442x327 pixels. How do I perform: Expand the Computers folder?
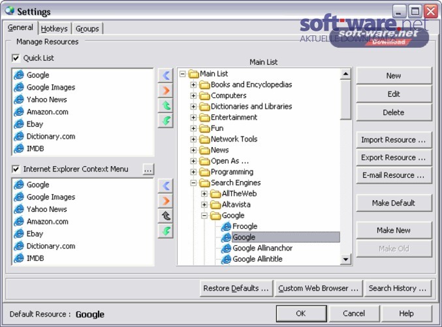click(193, 95)
